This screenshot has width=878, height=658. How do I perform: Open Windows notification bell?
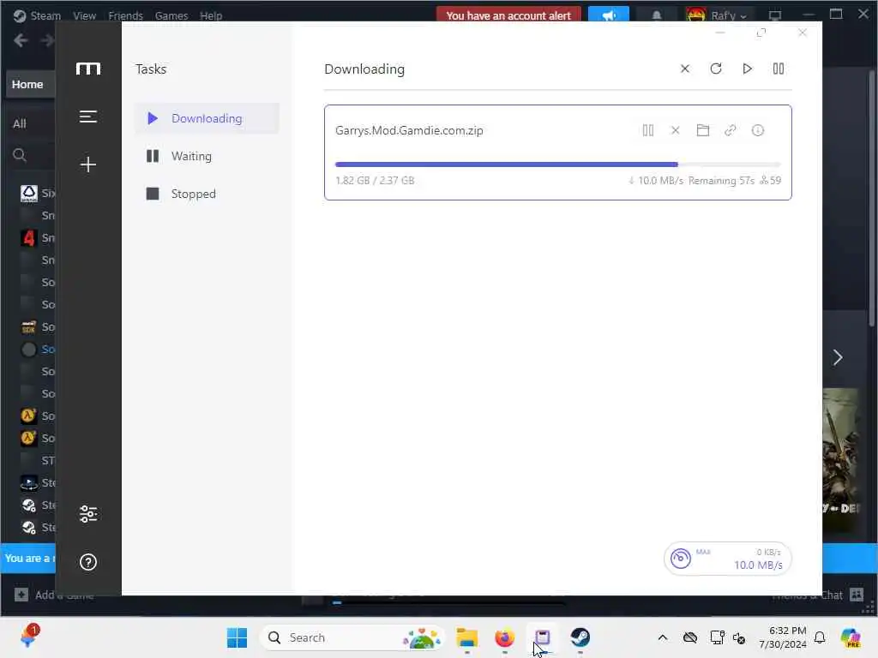pos(820,637)
